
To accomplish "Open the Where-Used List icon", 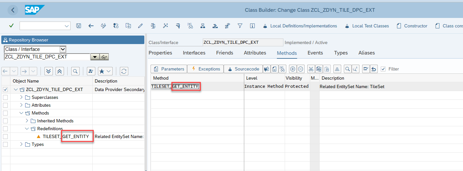I will click(190, 26).
